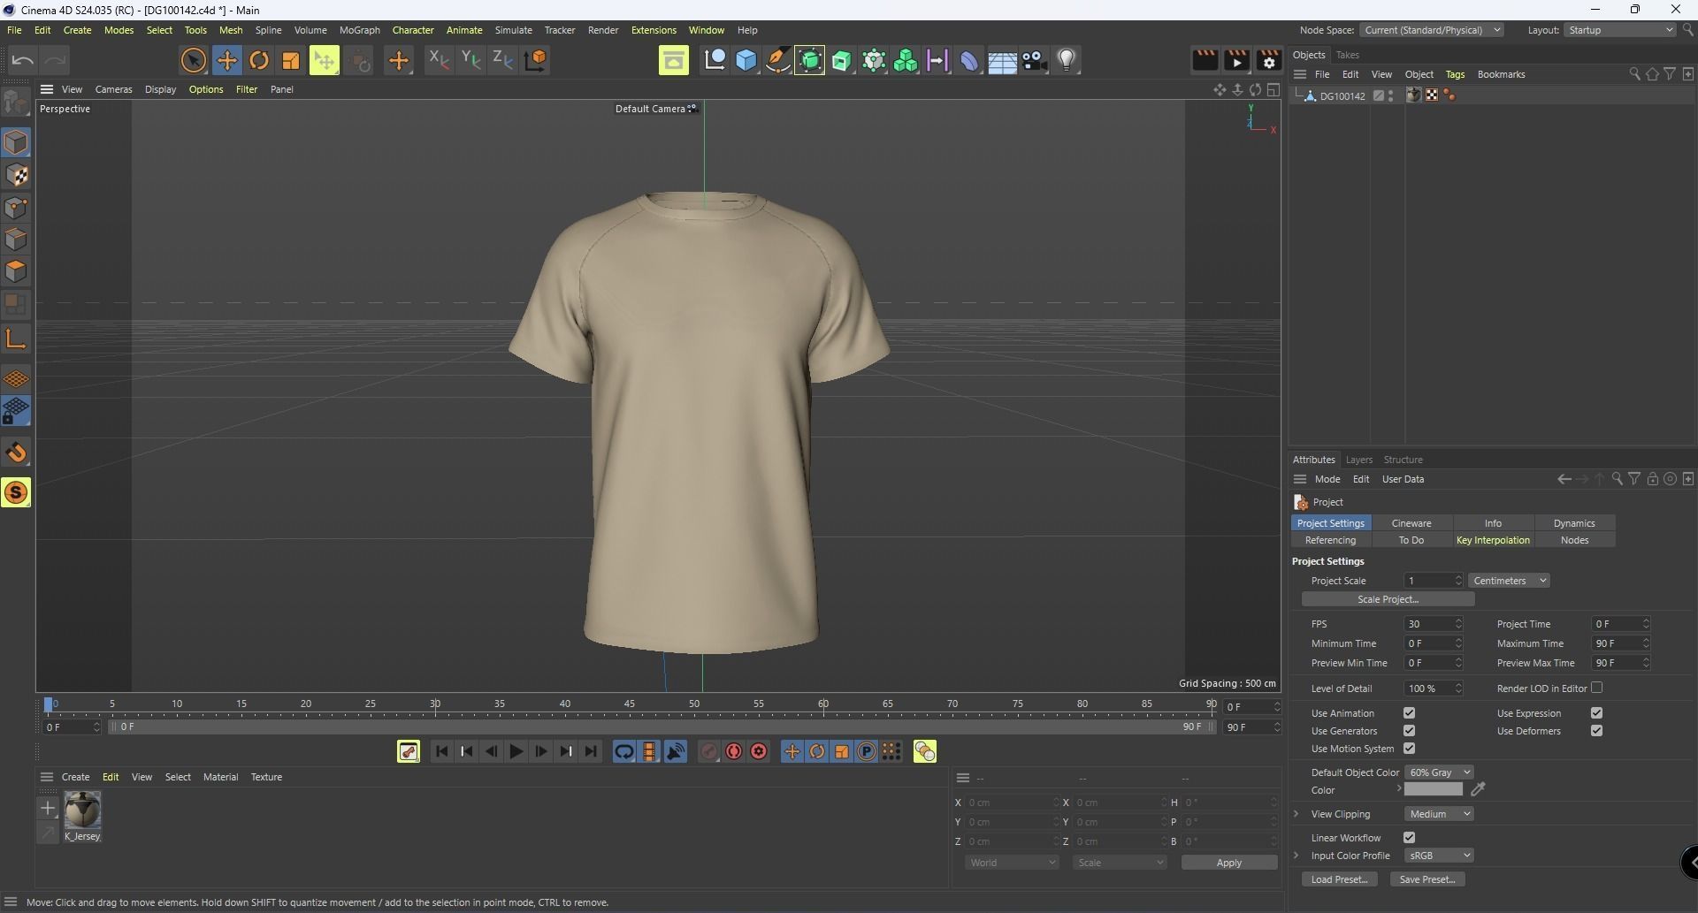Screen dimensions: 1698x913
Task: Open the Extensions menu
Action: click(654, 30)
